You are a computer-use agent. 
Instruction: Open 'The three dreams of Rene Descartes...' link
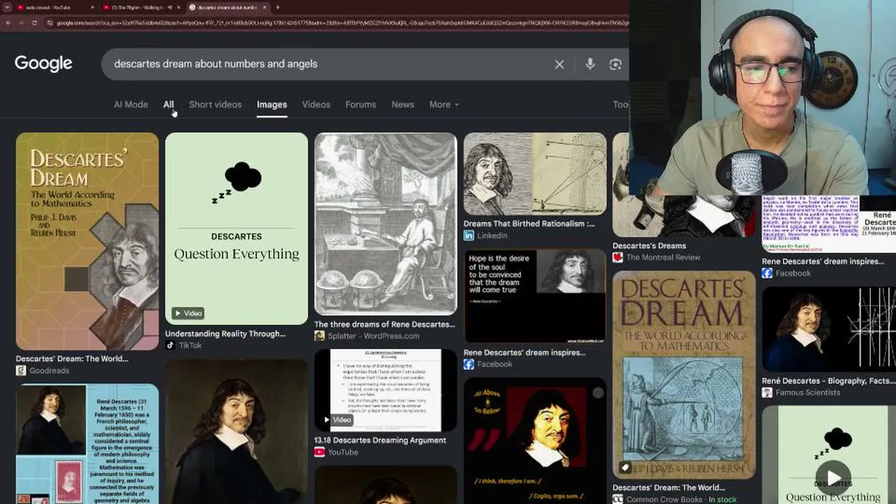coord(384,324)
